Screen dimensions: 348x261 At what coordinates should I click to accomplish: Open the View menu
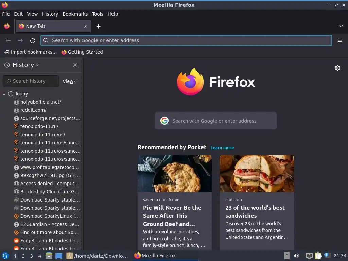pos(32,14)
